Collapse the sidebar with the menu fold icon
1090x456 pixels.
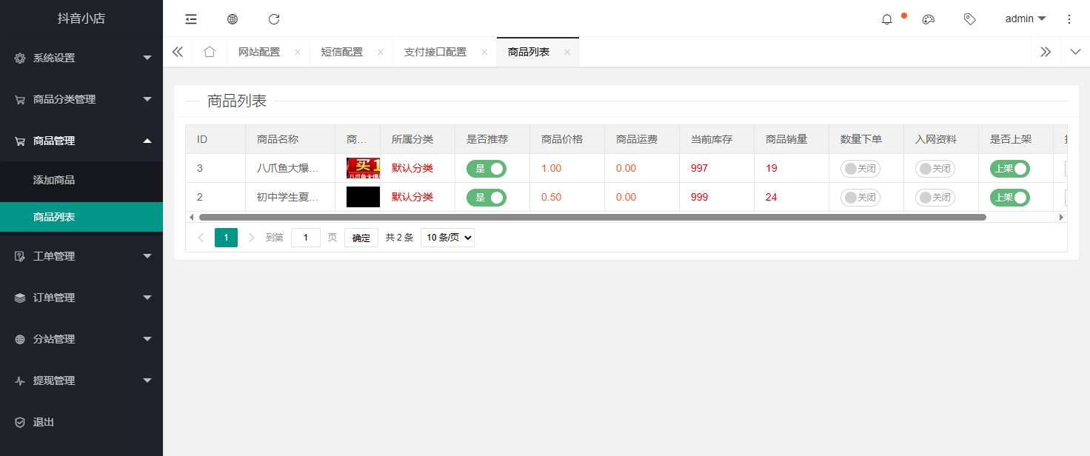[x=191, y=19]
